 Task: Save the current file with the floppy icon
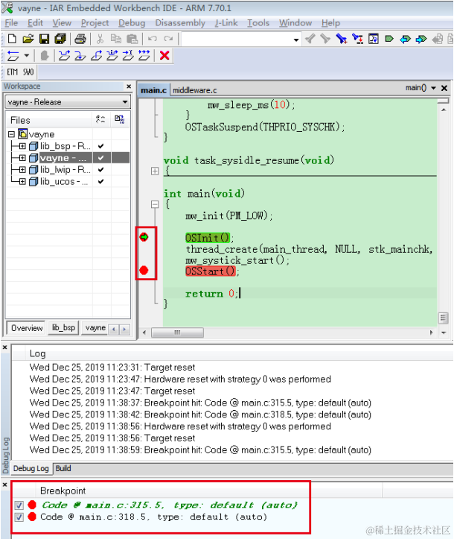pyautogui.click(x=44, y=39)
